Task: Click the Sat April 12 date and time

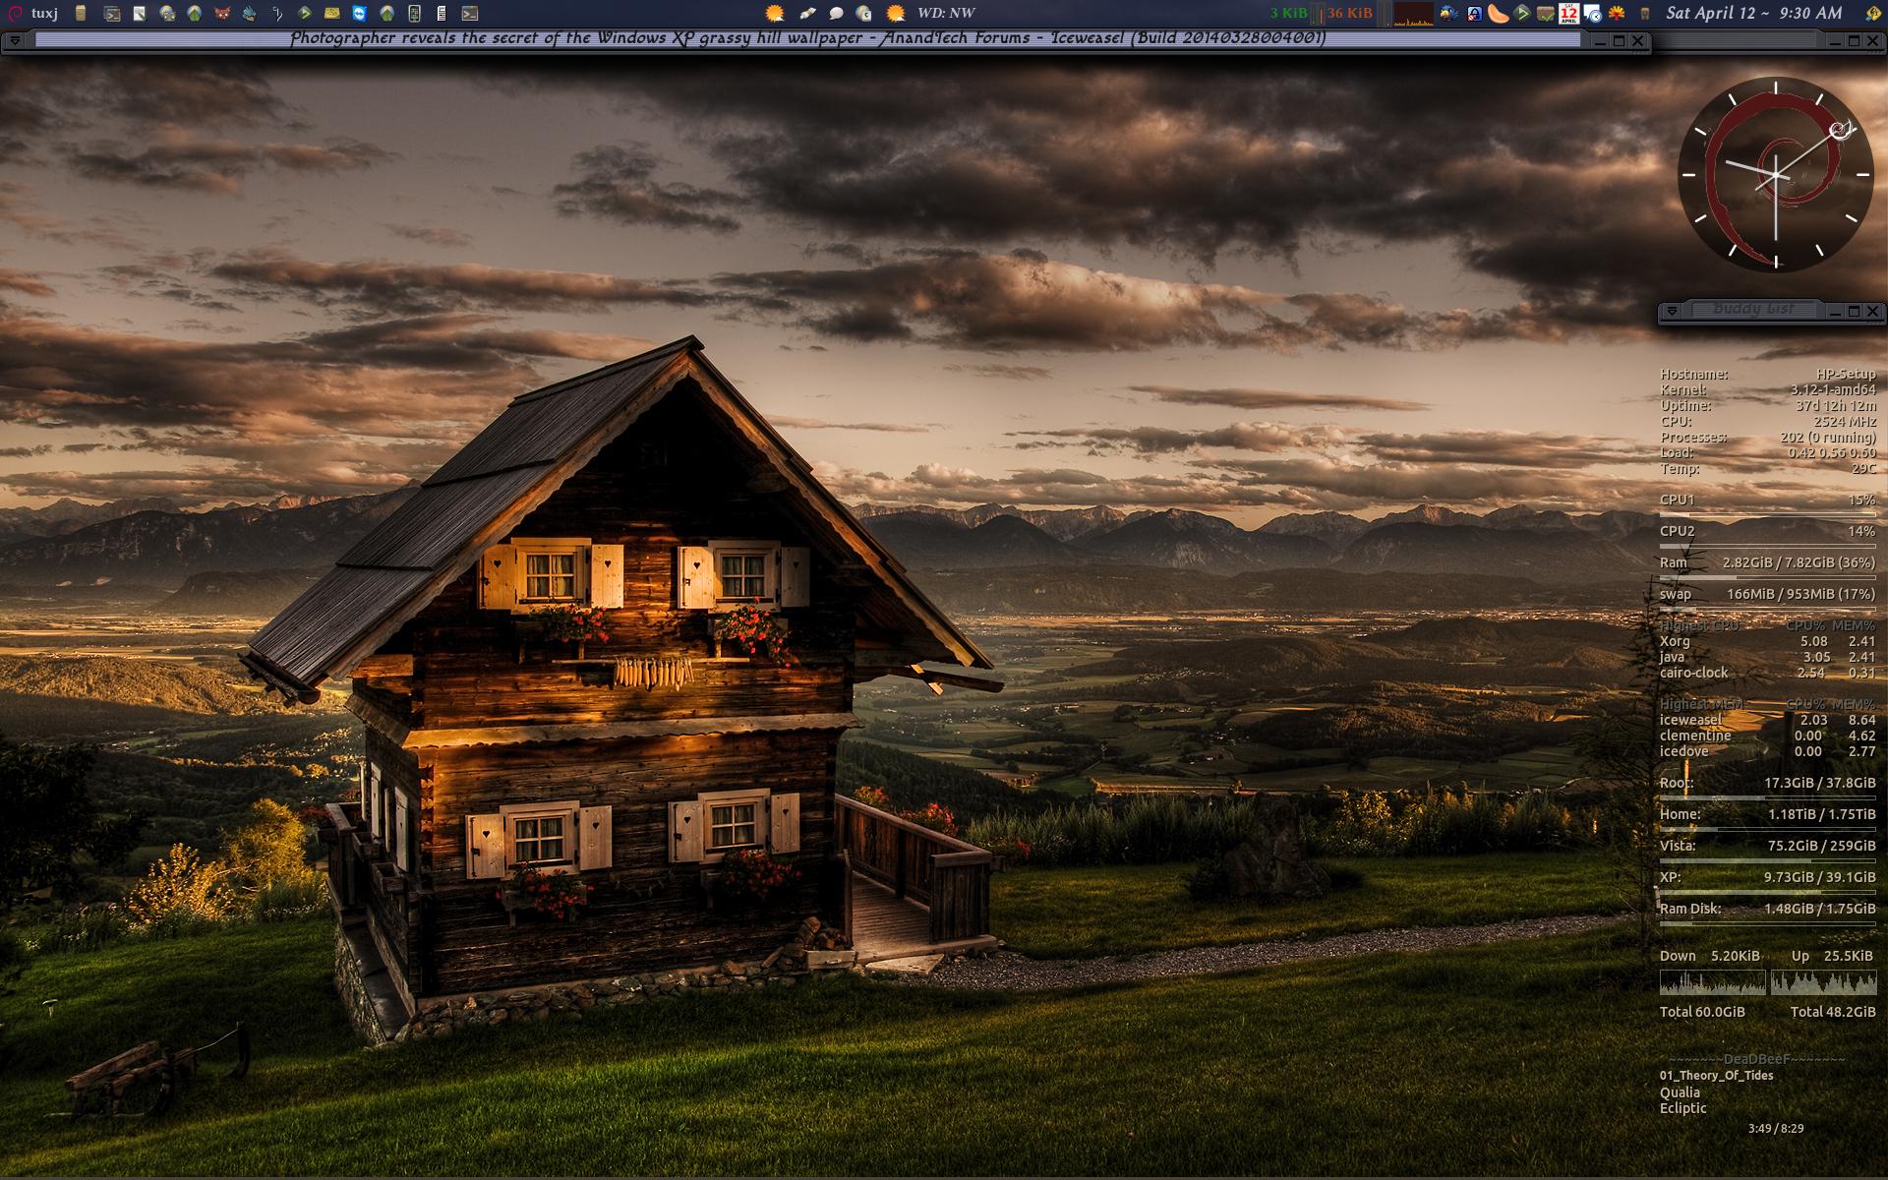Action: click(1753, 13)
